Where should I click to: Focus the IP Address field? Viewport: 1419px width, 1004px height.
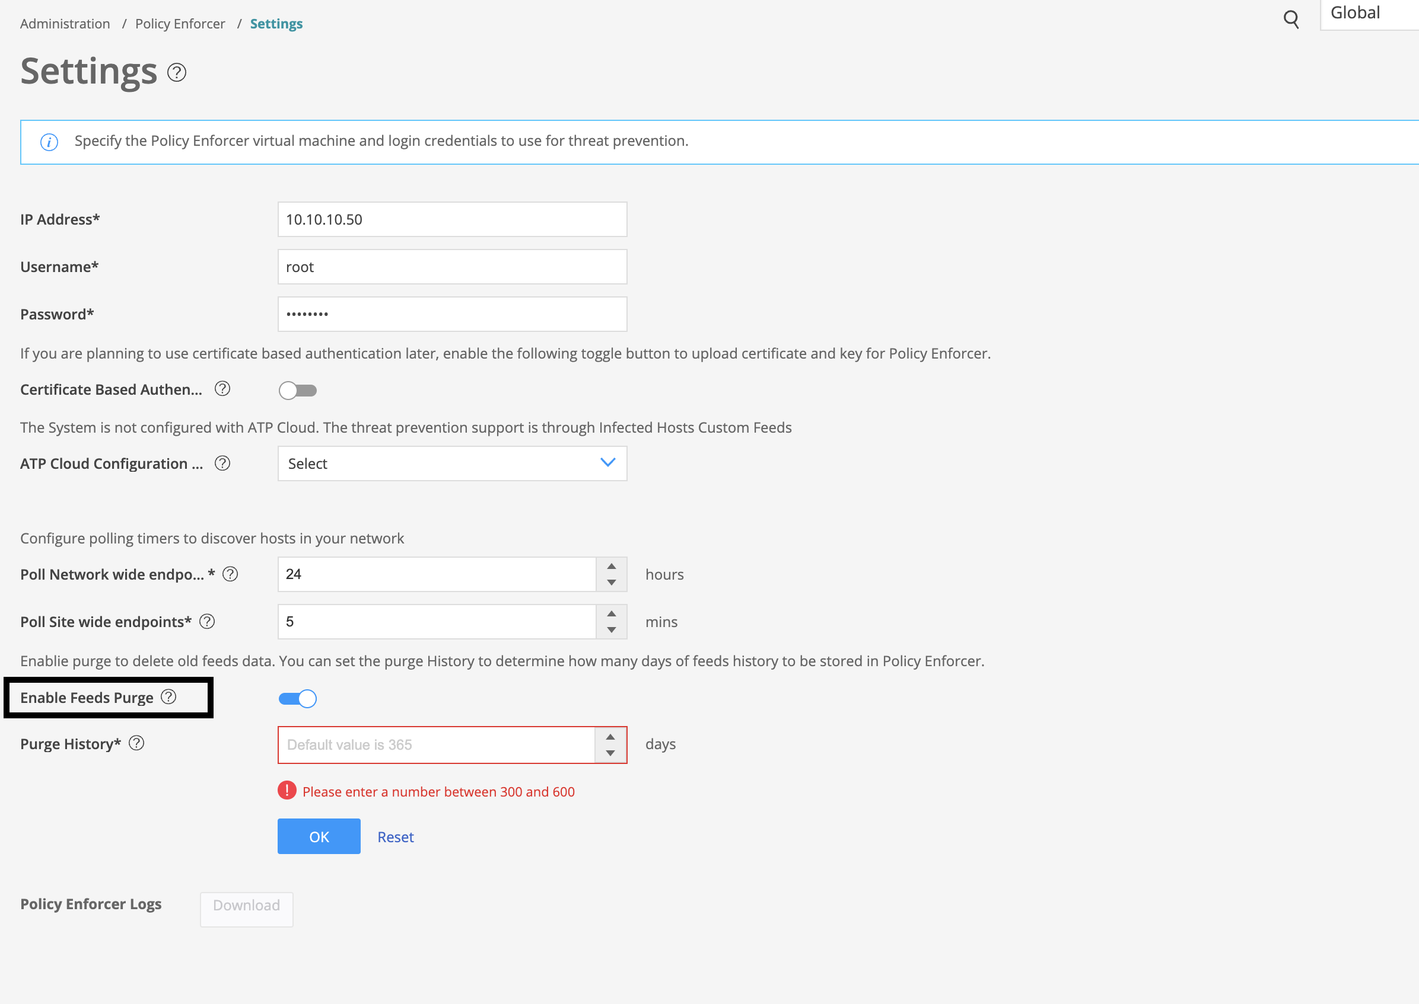453,219
